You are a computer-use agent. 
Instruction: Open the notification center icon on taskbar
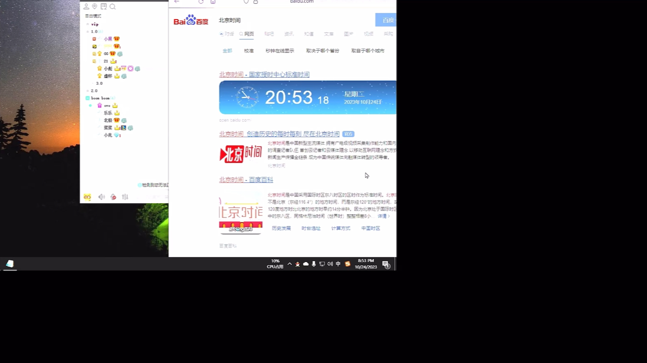[x=386, y=264]
